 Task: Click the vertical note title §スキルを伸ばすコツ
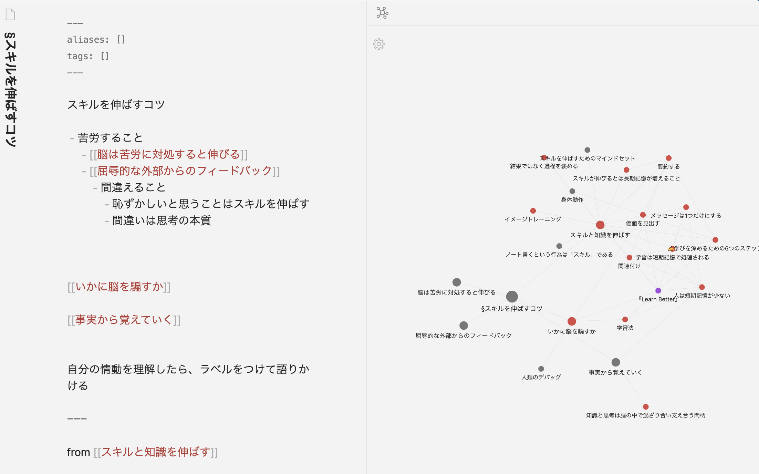tap(10, 90)
